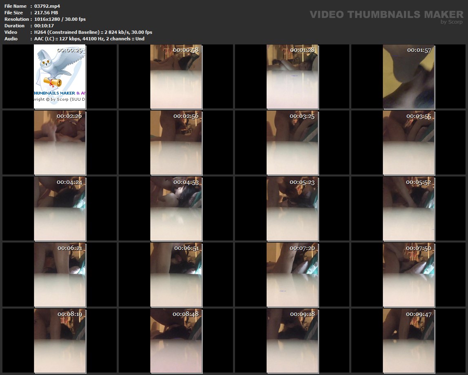Select the thumbnail stamped 00:06:51
The image size is (468, 375).
[176, 275]
